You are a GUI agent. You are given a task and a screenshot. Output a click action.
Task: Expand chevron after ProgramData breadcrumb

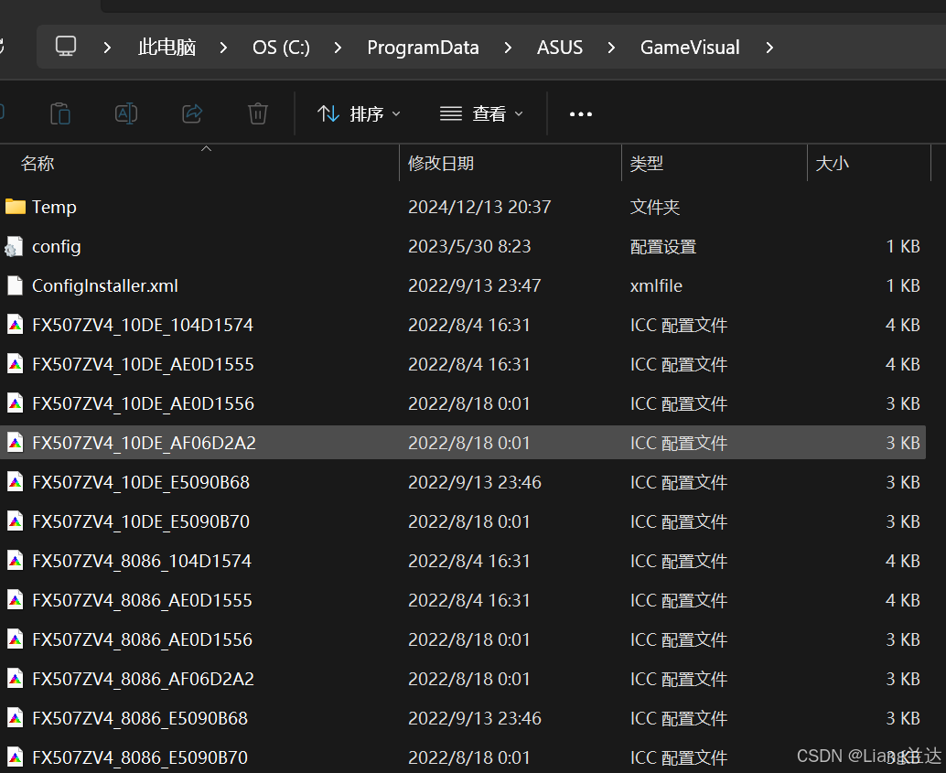[x=508, y=47]
